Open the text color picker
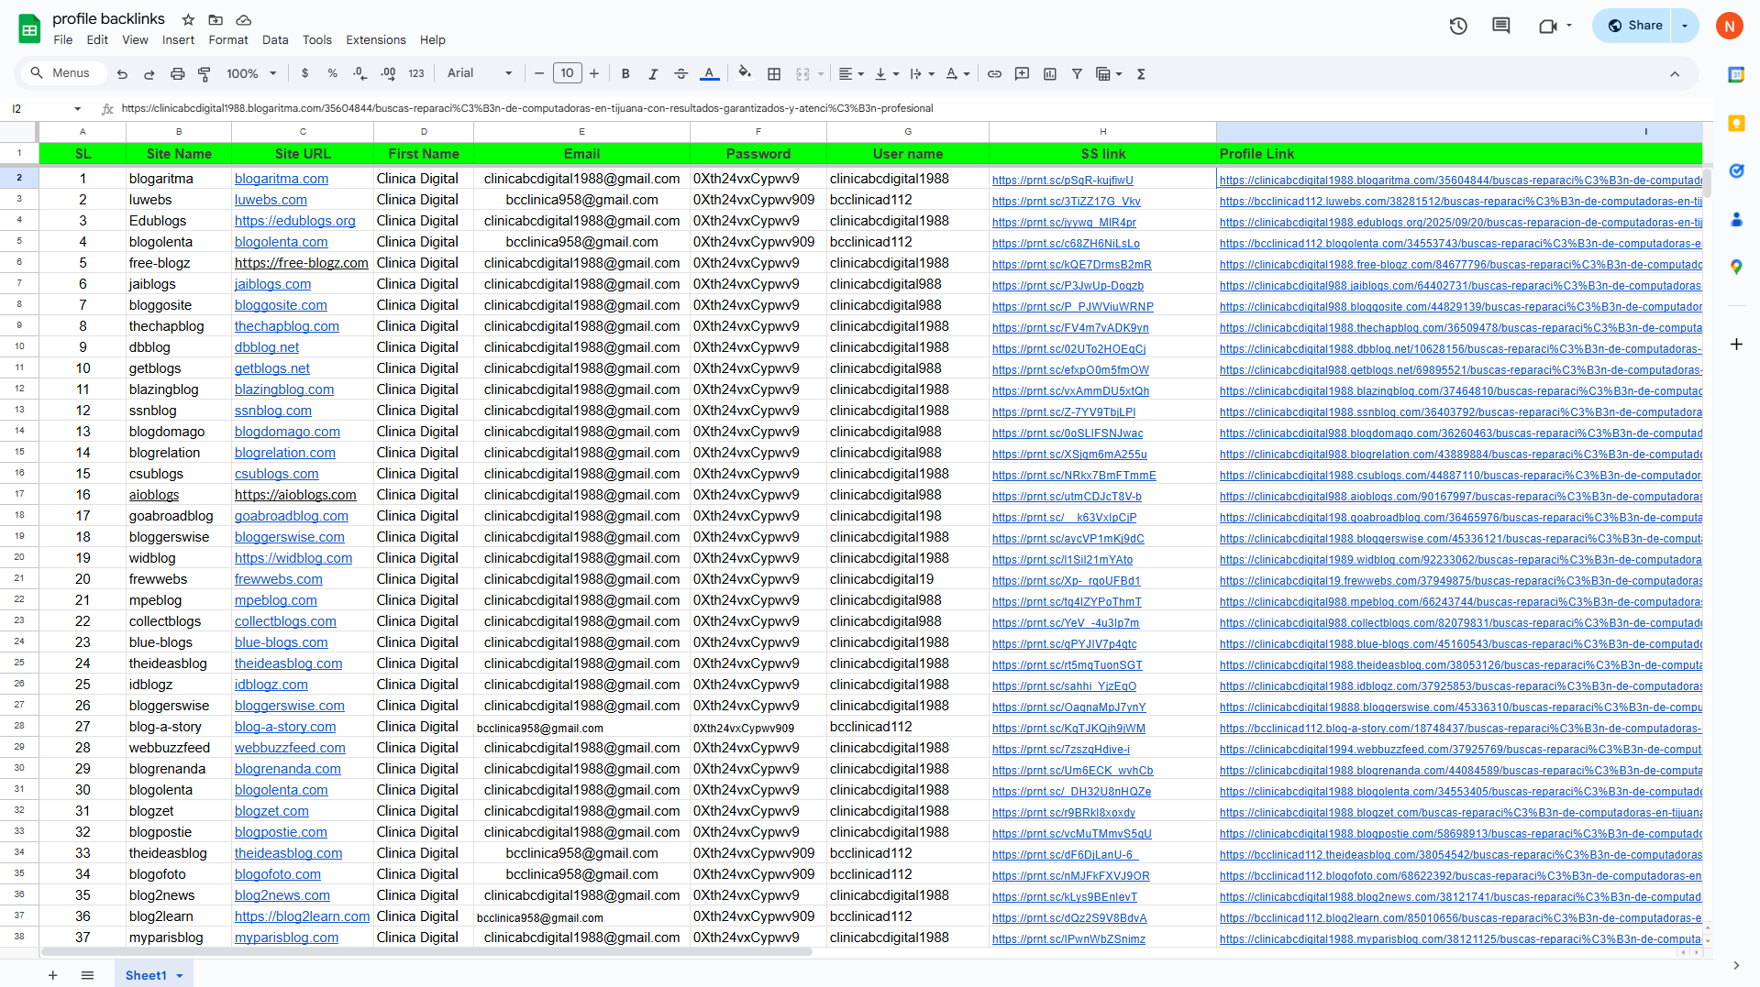1760x987 pixels. [709, 73]
